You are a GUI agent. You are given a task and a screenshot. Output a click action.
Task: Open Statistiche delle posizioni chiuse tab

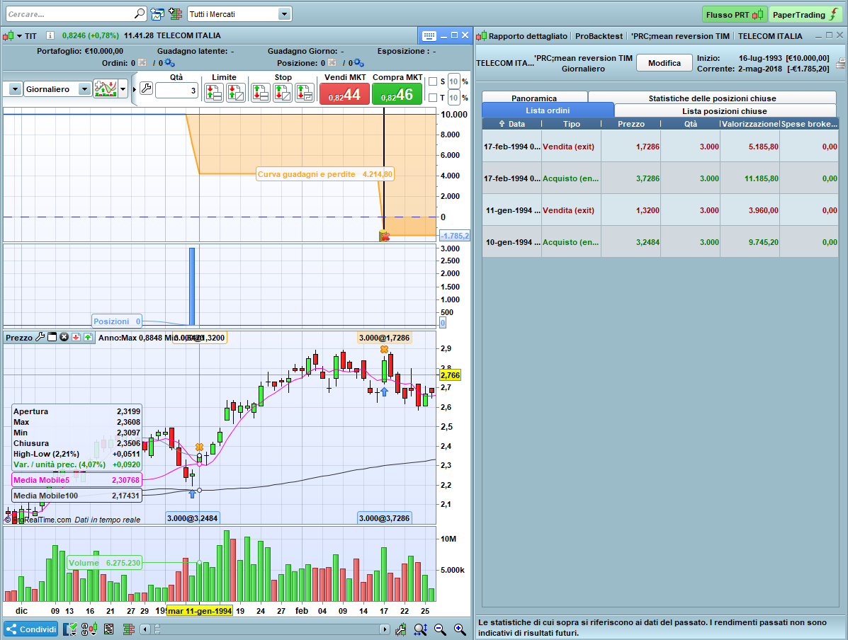pyautogui.click(x=712, y=98)
